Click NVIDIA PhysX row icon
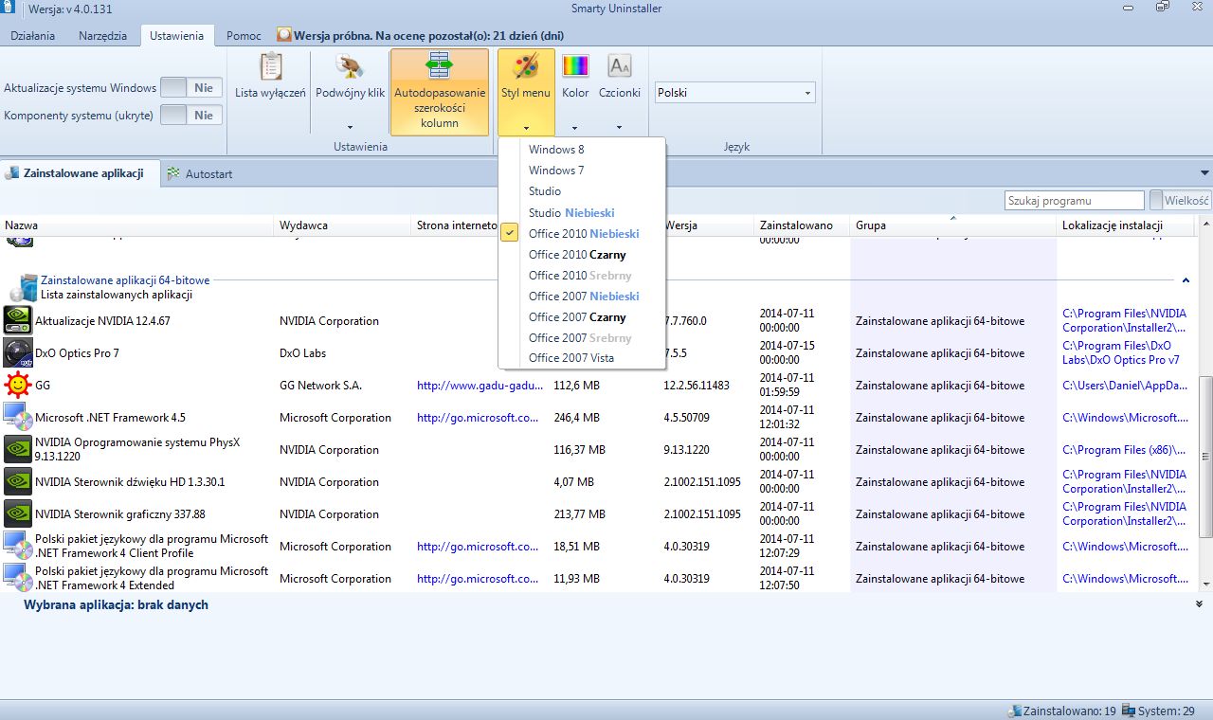1213x720 pixels. coord(18,449)
